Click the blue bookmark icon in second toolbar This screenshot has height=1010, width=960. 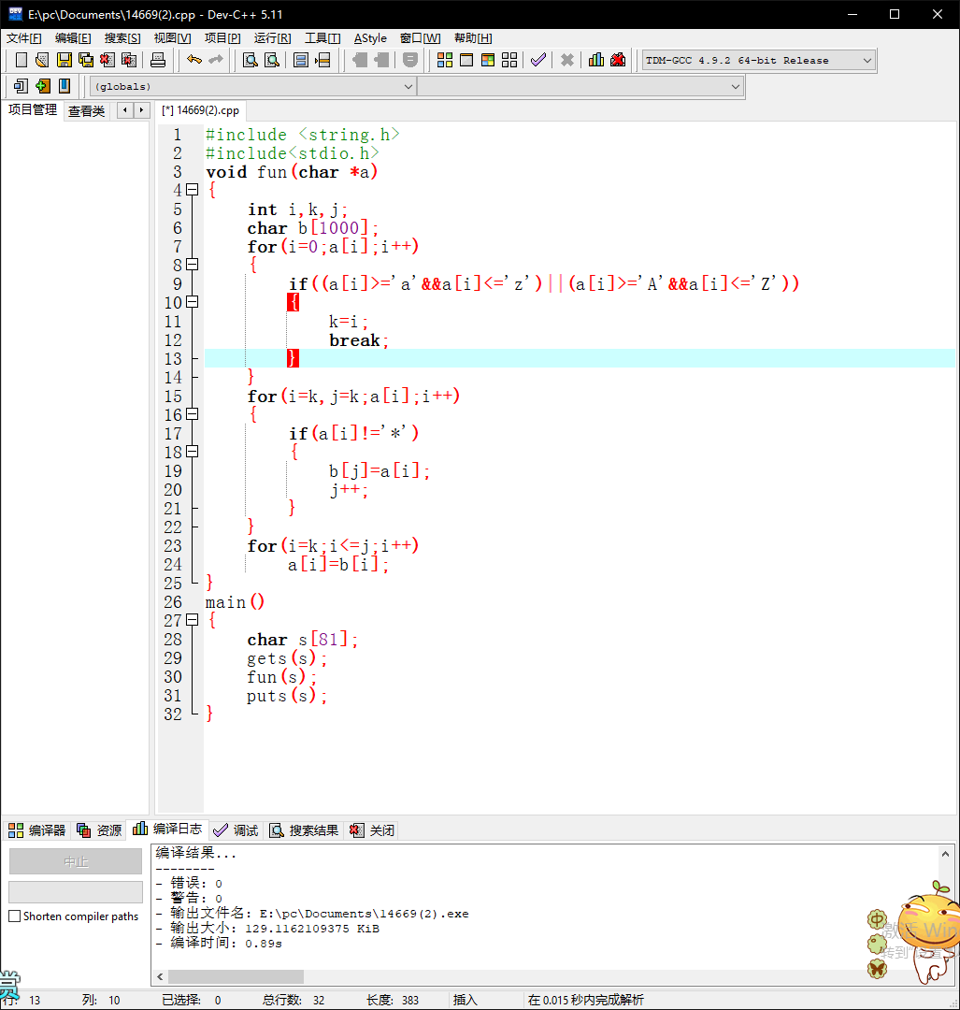coord(64,86)
